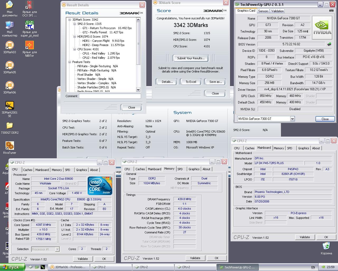
Task: Open the 3DMark2001 SE desktop icon
Action: [10, 106]
